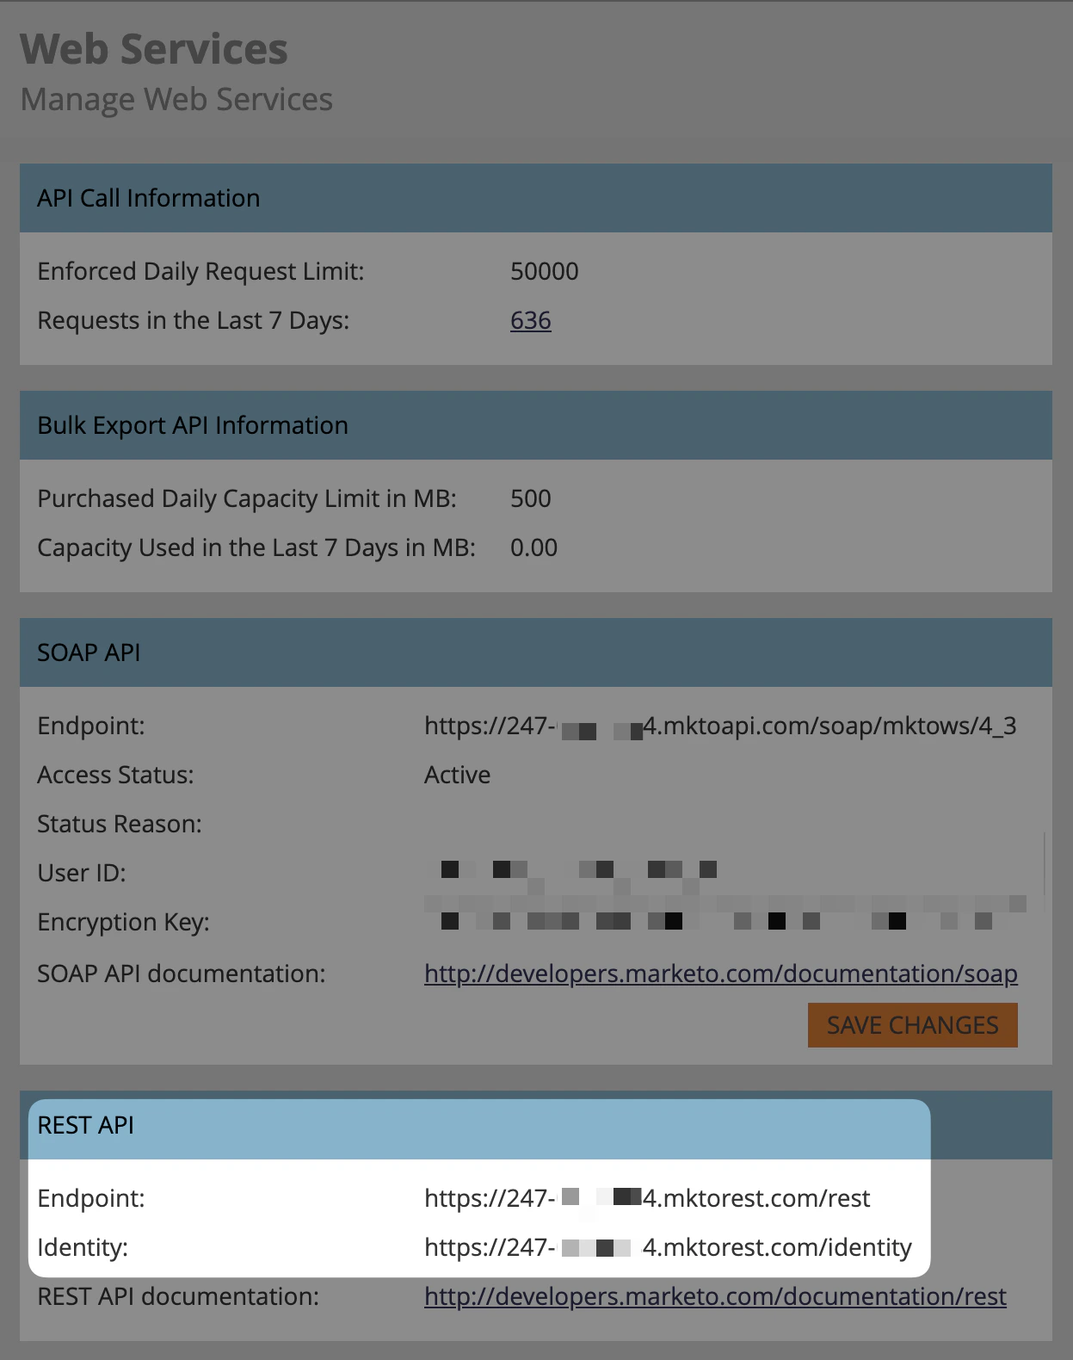Open the REST API documentation link
1073x1360 pixels.
715,1296
